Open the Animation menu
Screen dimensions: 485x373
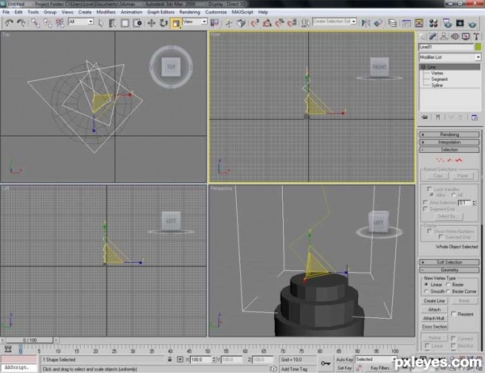pos(131,12)
